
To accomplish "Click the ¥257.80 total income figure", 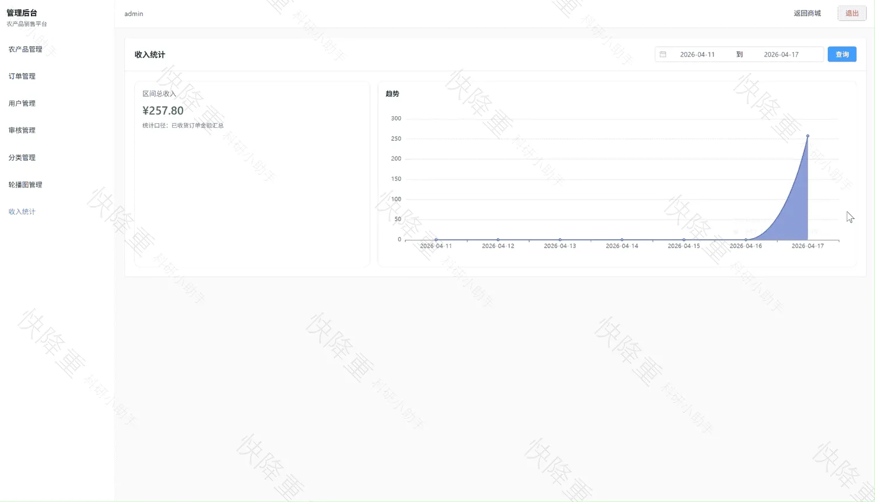I will (x=163, y=110).
